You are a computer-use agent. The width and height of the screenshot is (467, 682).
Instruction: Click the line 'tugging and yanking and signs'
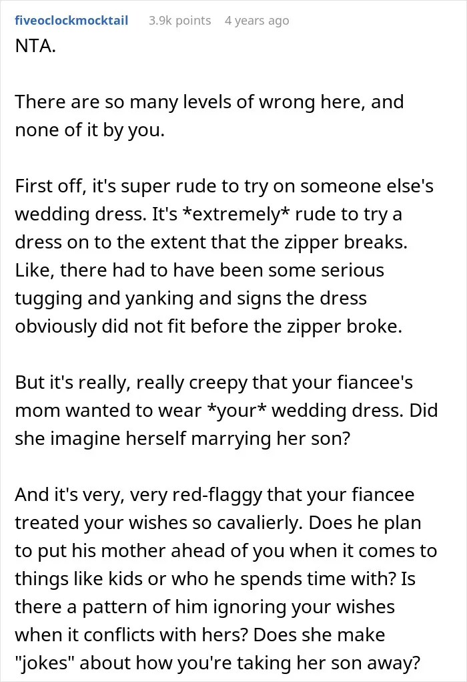191,299
